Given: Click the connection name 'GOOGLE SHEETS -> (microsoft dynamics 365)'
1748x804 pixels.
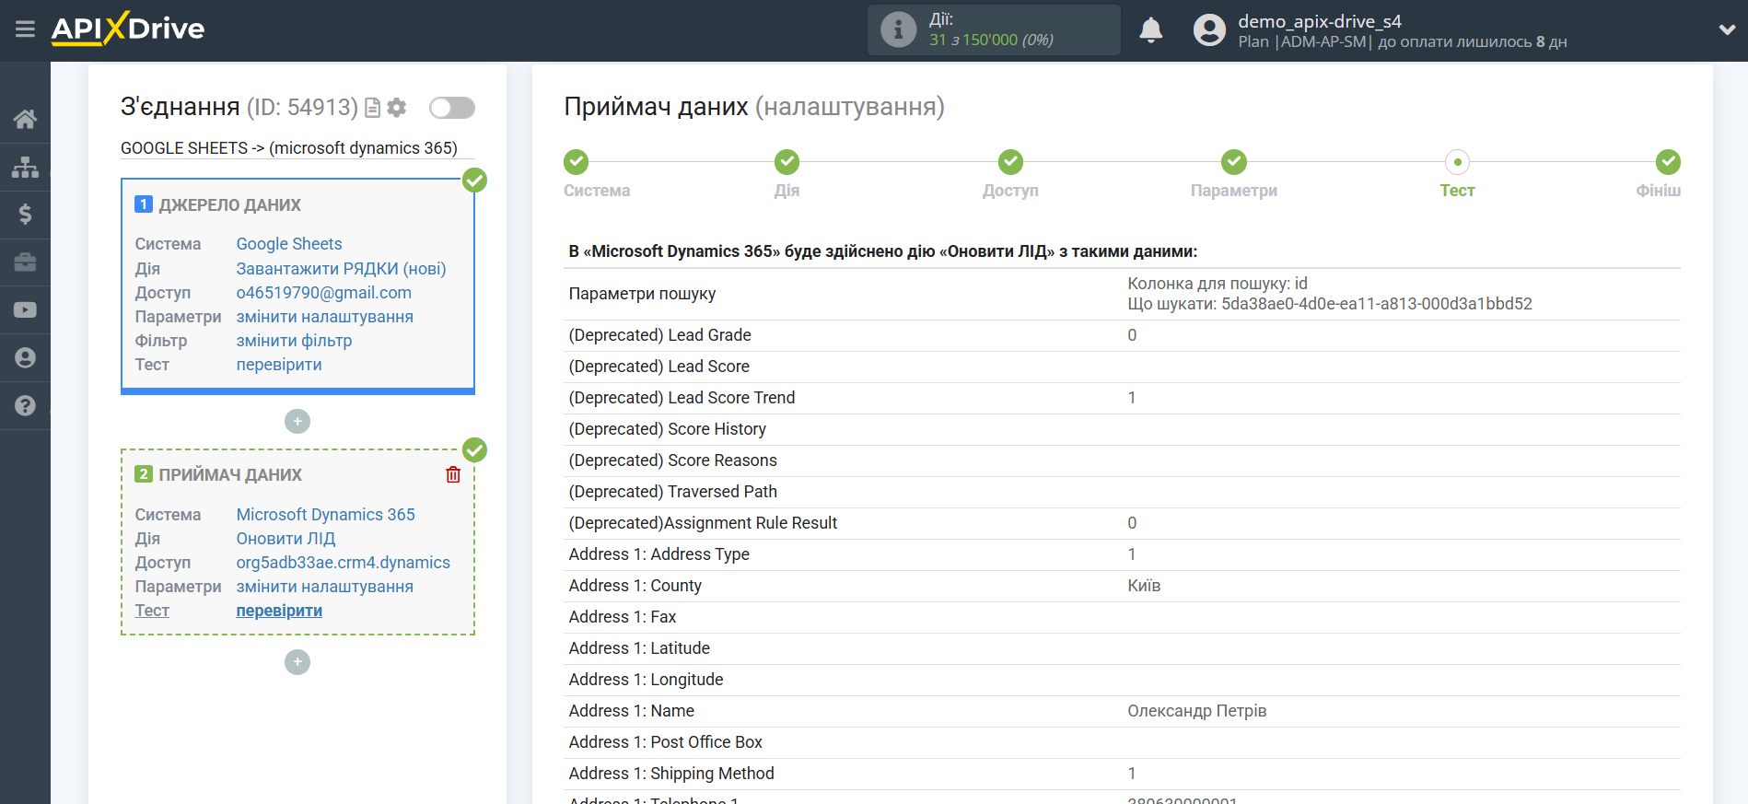Looking at the screenshot, I should (x=289, y=148).
